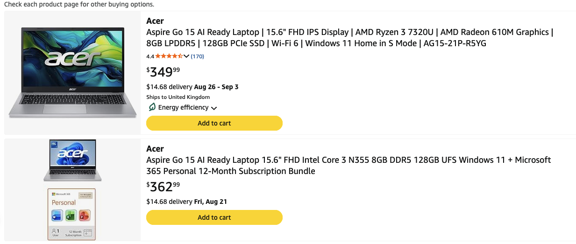Select the $362.99 price
This screenshot has height=244, width=576.
point(163,187)
